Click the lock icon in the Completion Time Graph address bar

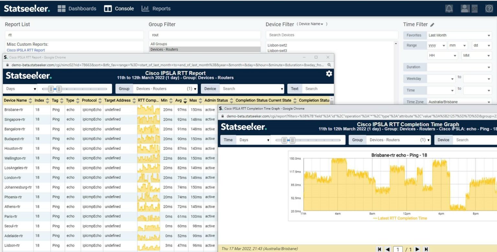pos(223,116)
